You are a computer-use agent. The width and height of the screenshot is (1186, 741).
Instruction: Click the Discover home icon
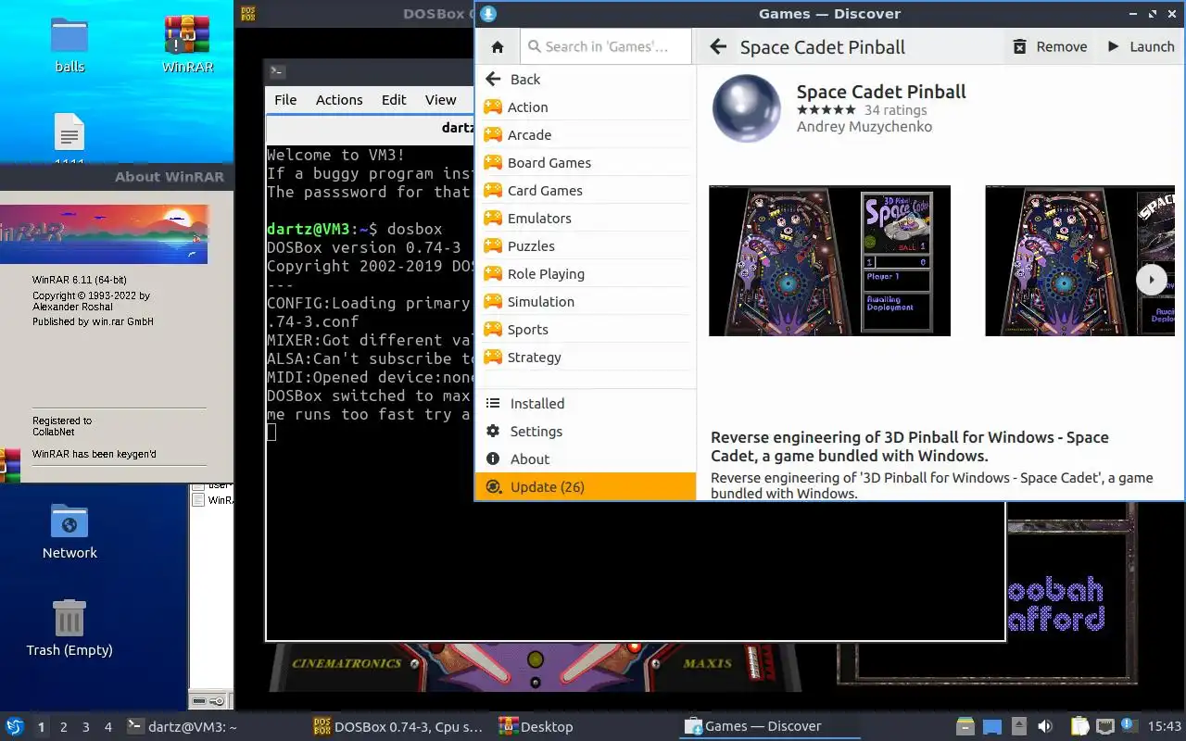(498, 47)
